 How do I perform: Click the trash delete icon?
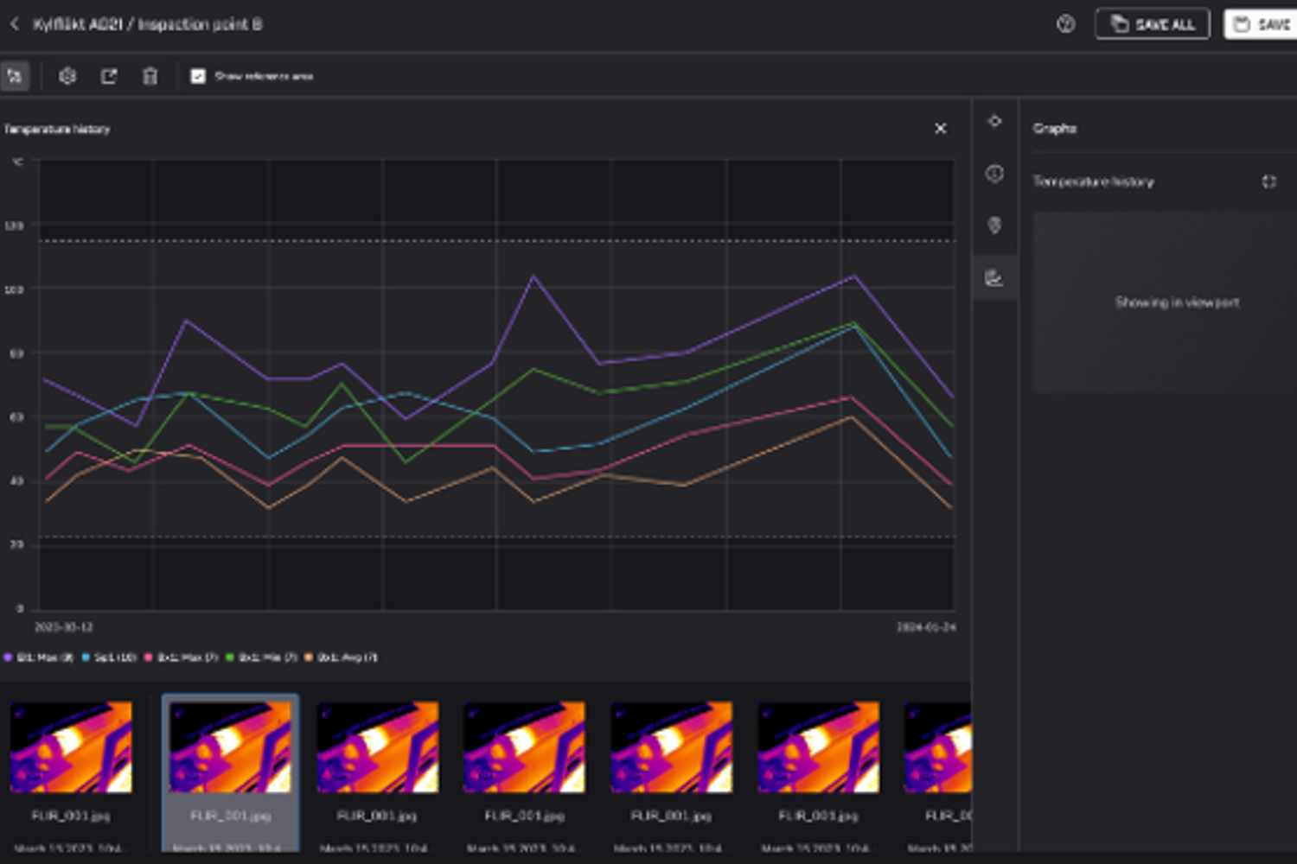[150, 76]
